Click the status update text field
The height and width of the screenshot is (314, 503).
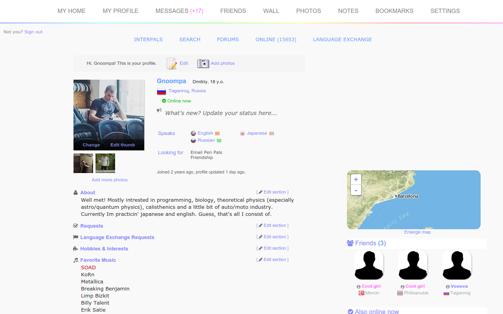click(x=221, y=113)
